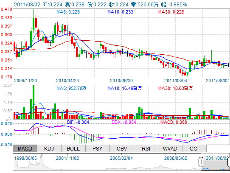Click the 1998/06/05 date on overview timeline
The width and height of the screenshot is (230, 173).
tap(25, 158)
